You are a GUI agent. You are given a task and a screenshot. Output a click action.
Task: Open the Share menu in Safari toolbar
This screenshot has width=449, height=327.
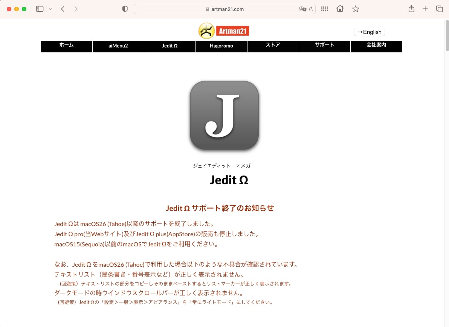(x=411, y=8)
